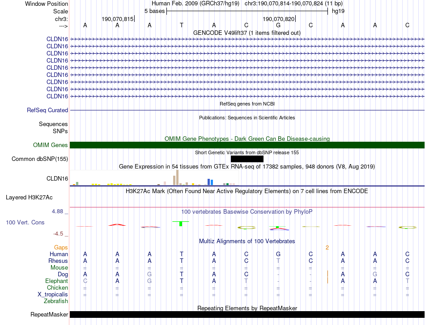Select the 'Common dbSNP(155)' label
Image resolution: width=425 pixels, height=325 pixels.
[x=39, y=159]
